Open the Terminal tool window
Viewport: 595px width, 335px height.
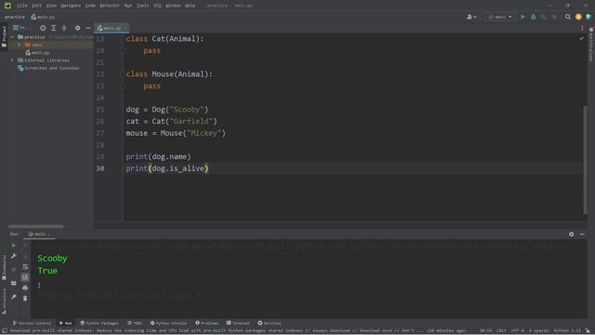tap(238, 323)
